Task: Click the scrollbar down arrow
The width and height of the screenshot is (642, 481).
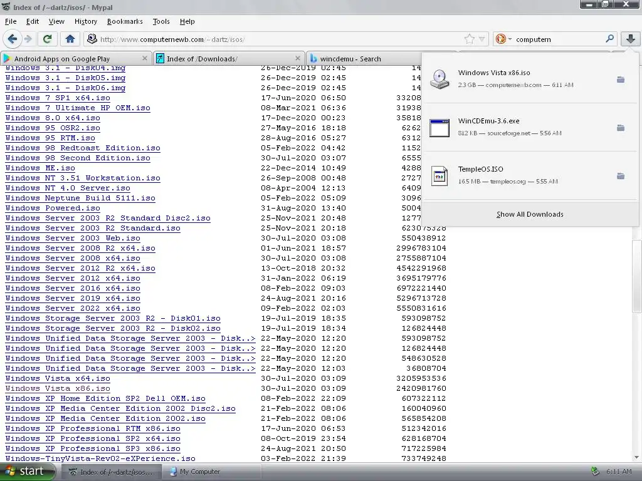Action: coord(636,458)
